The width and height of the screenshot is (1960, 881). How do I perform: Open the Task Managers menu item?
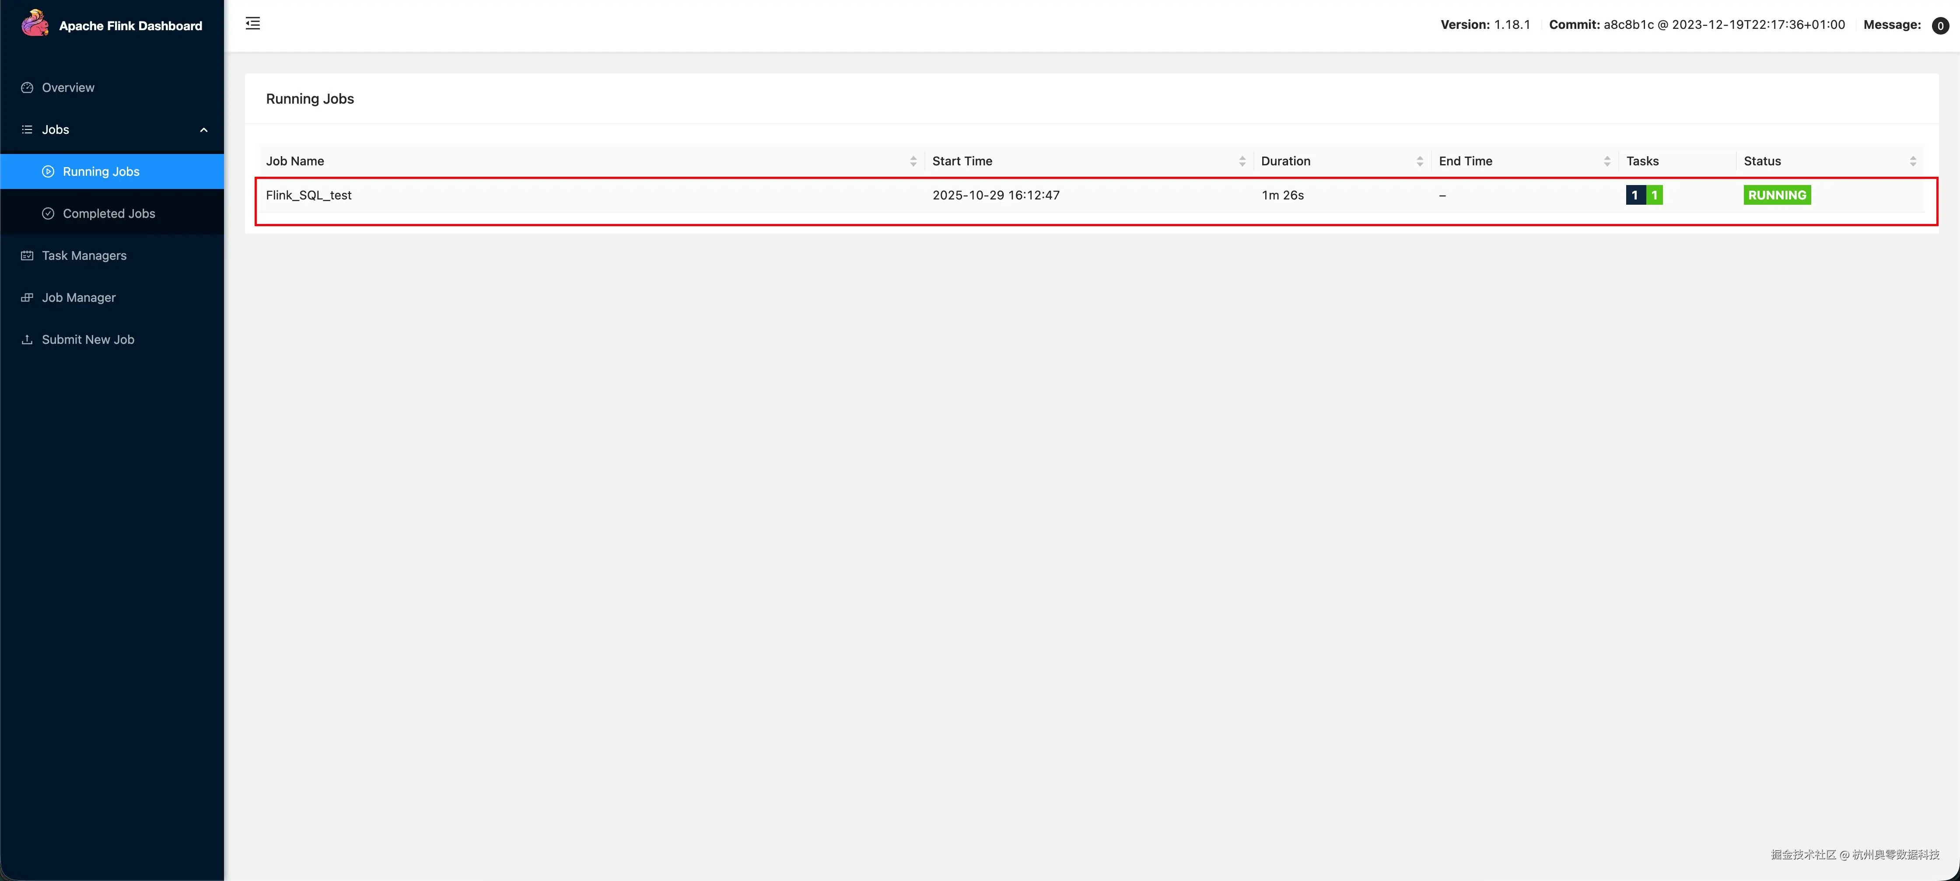tap(84, 255)
